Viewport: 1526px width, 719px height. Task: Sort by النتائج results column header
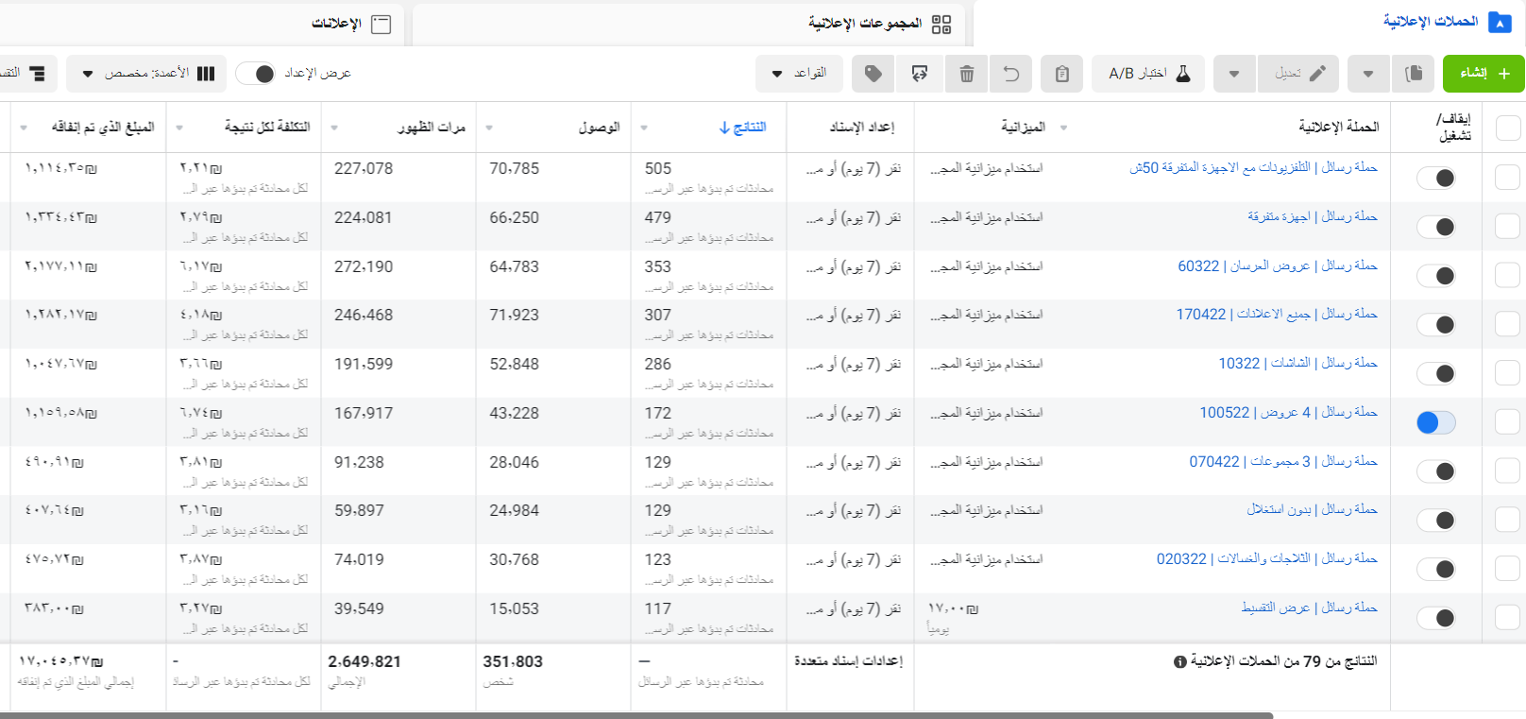(x=743, y=128)
